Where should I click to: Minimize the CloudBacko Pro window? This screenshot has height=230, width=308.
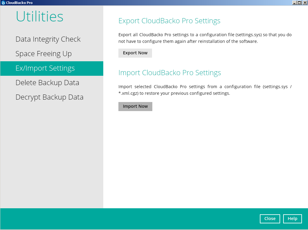click(294, 3)
